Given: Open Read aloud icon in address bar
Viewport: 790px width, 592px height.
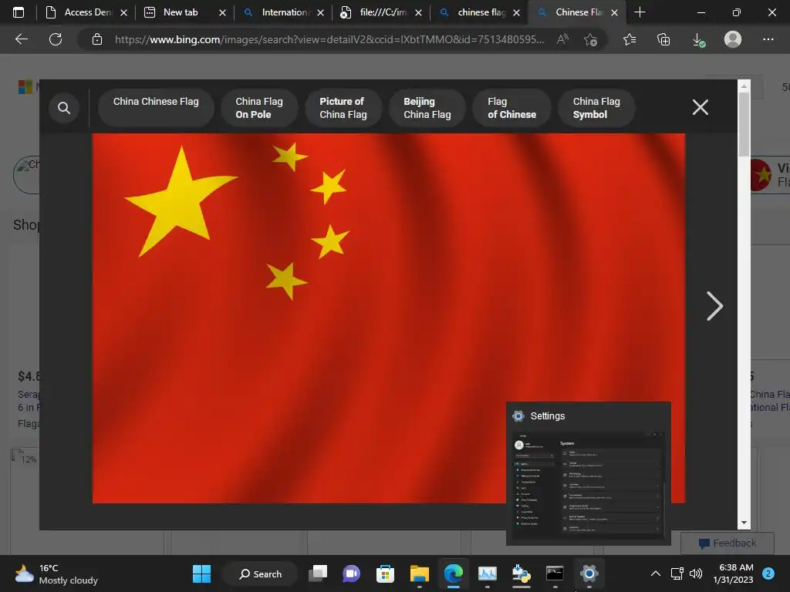Looking at the screenshot, I should coord(562,39).
